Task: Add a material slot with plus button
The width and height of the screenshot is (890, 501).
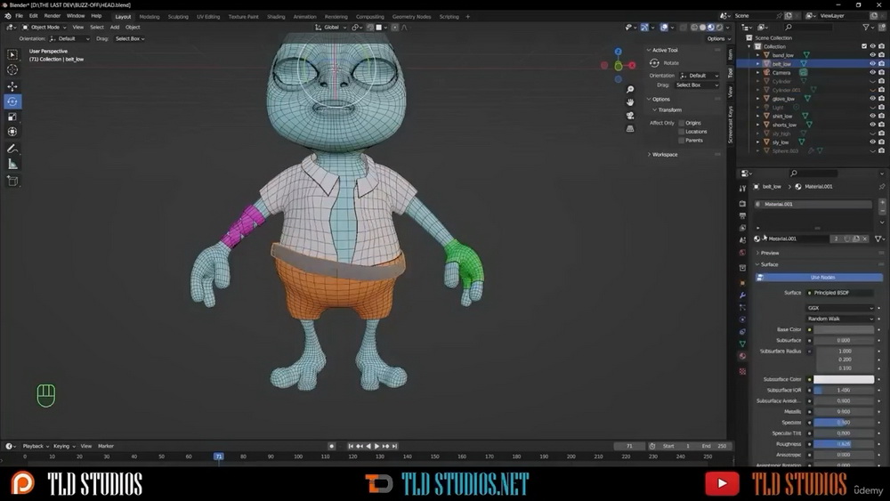Action: 881,202
